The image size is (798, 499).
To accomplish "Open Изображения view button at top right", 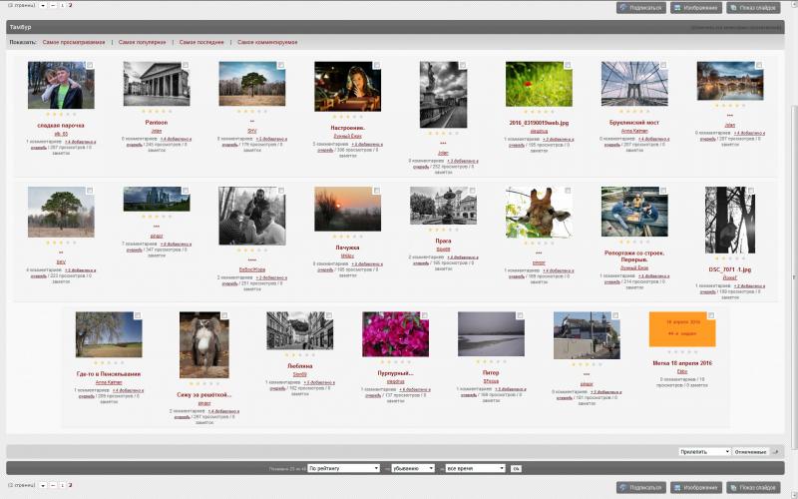I will (x=695, y=8).
